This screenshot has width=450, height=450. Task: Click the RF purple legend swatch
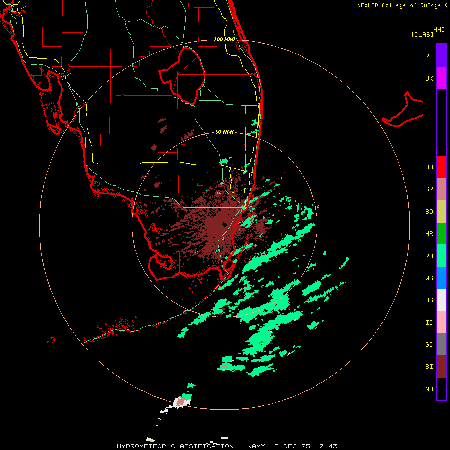click(441, 56)
